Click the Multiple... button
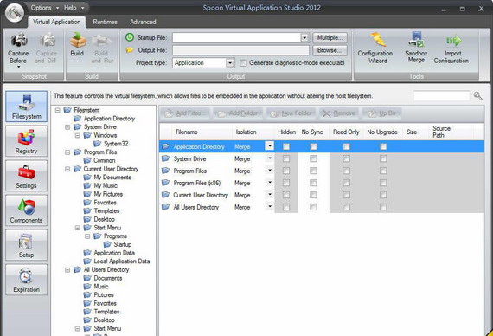This screenshot has width=493, height=336. pos(330,37)
